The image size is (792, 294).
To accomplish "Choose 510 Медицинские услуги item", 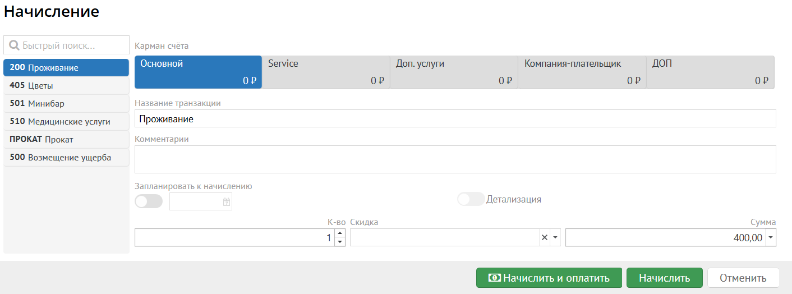I will [66, 121].
